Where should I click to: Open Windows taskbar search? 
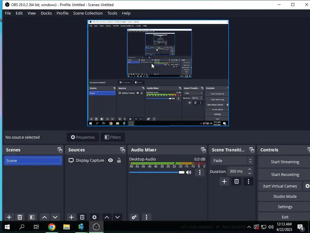pyautogui.click(x=22, y=227)
